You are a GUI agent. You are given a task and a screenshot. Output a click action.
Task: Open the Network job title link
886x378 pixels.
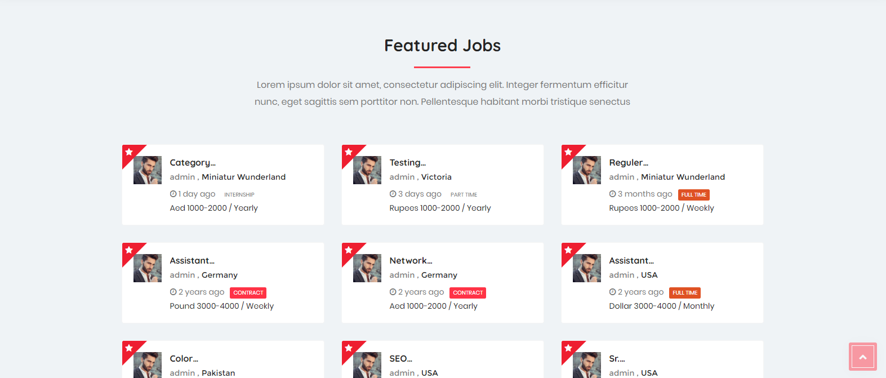click(x=411, y=261)
